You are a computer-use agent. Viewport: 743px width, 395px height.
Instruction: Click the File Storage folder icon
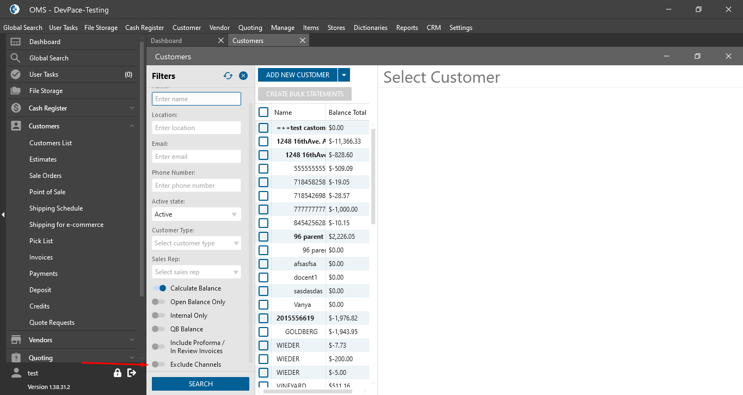(16, 91)
